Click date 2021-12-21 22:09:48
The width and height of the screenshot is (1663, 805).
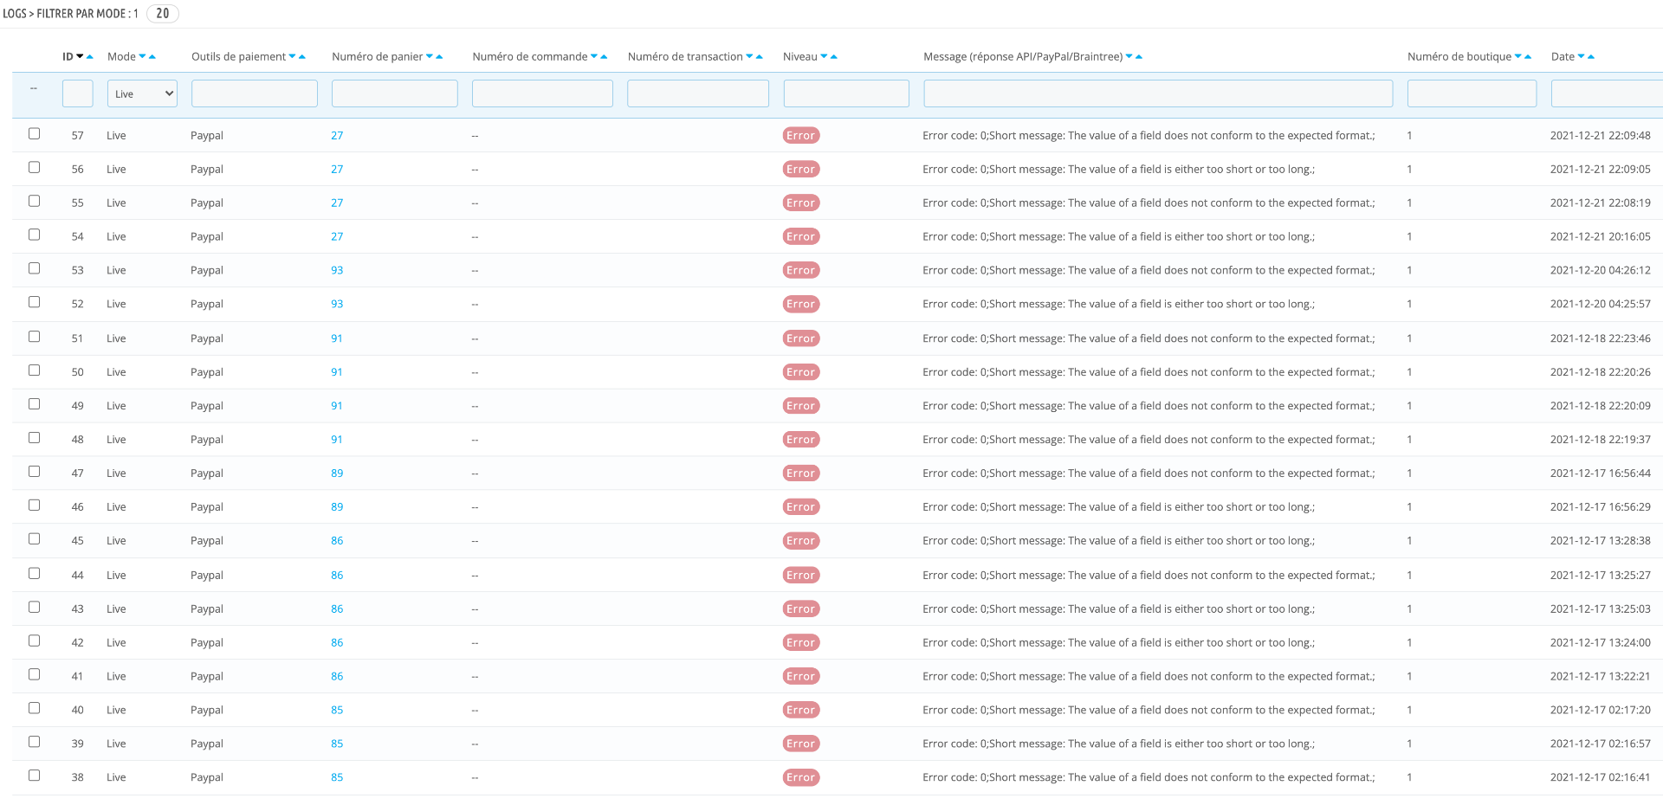1601,136
